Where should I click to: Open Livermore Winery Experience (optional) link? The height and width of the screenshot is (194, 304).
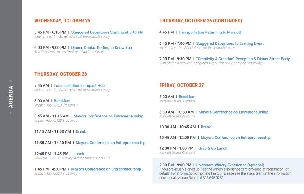point(230,165)
